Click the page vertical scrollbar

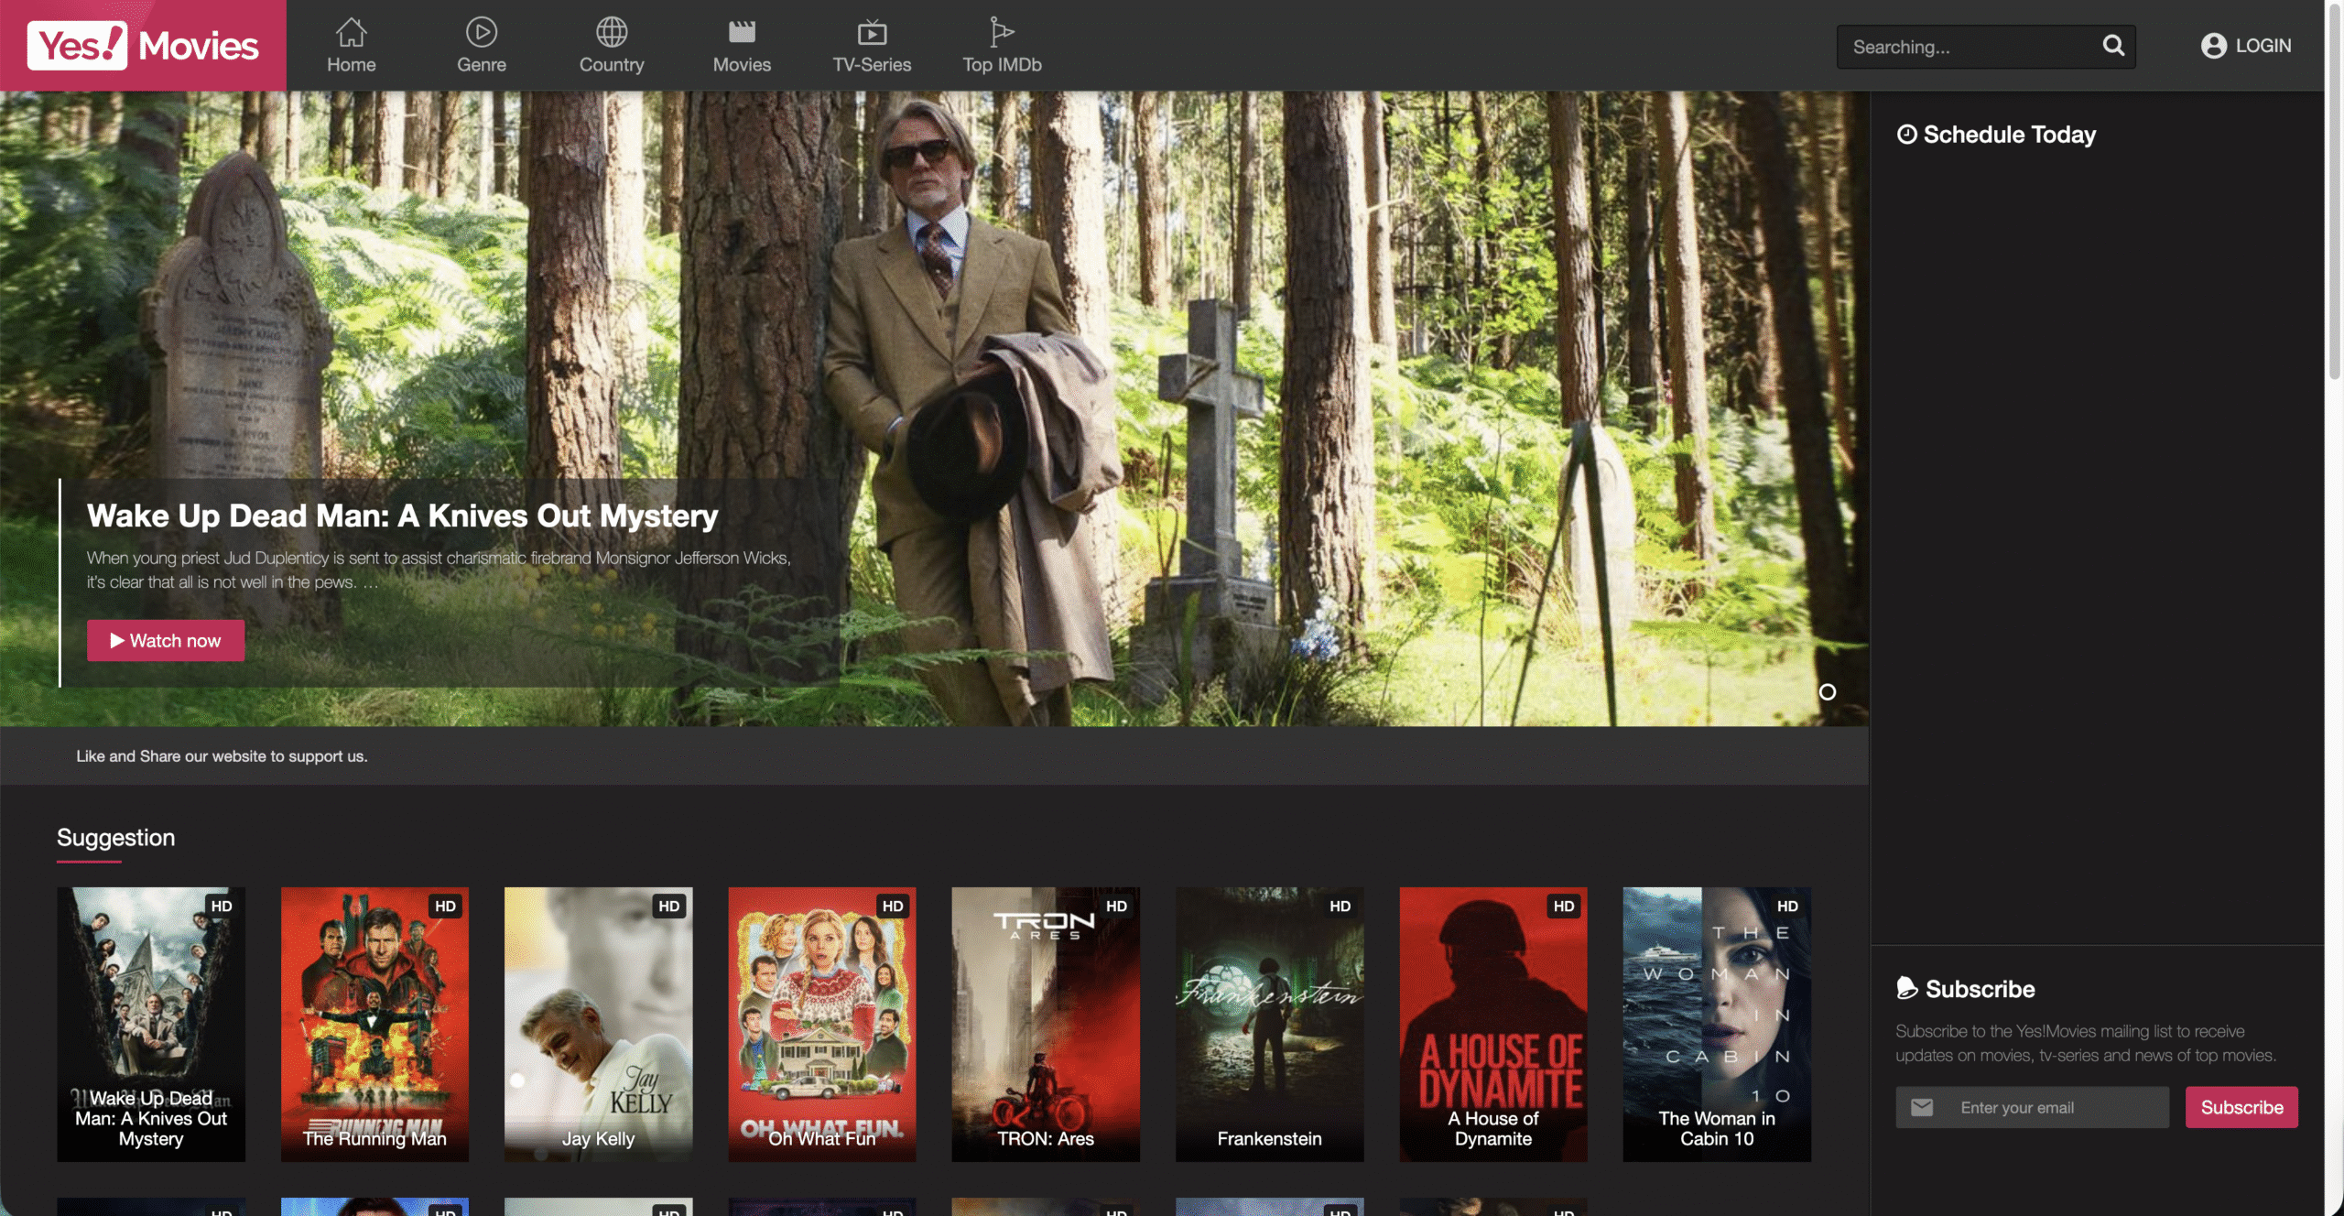[2334, 192]
